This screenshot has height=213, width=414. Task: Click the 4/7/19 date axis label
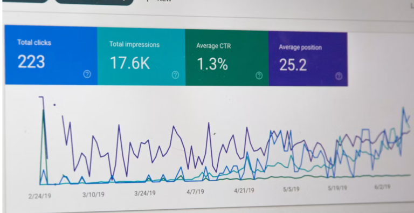click(195, 191)
